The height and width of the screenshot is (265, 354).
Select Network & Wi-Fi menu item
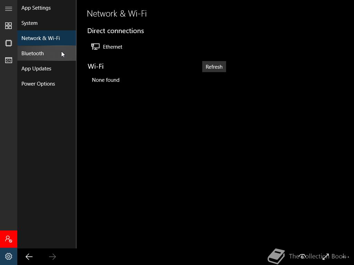[x=47, y=38]
